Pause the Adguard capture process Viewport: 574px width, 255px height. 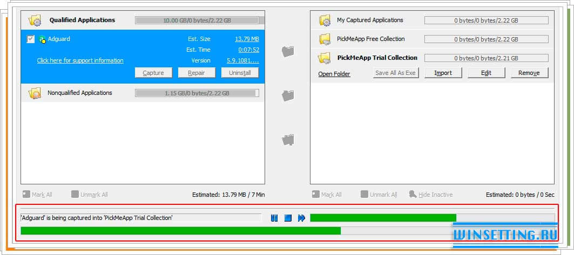click(274, 218)
